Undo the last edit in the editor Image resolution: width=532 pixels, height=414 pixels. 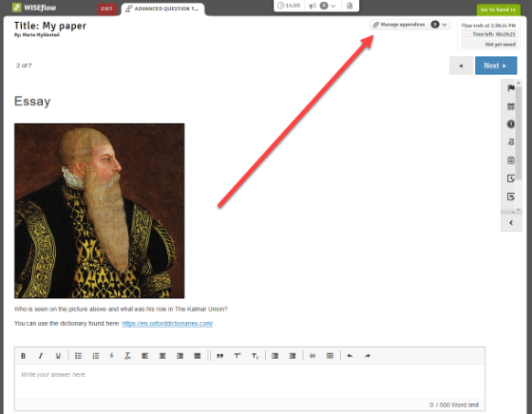[x=350, y=356]
